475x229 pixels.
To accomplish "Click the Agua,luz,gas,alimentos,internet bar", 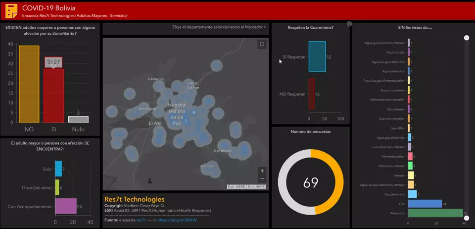I will coord(411,185).
